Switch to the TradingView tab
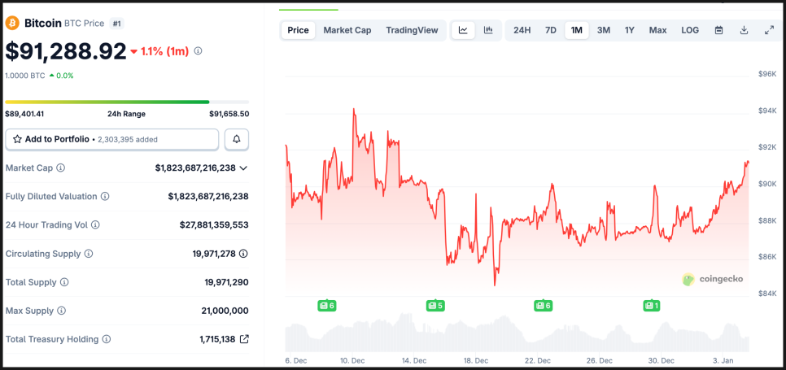This screenshot has height=370, width=786. pos(412,30)
